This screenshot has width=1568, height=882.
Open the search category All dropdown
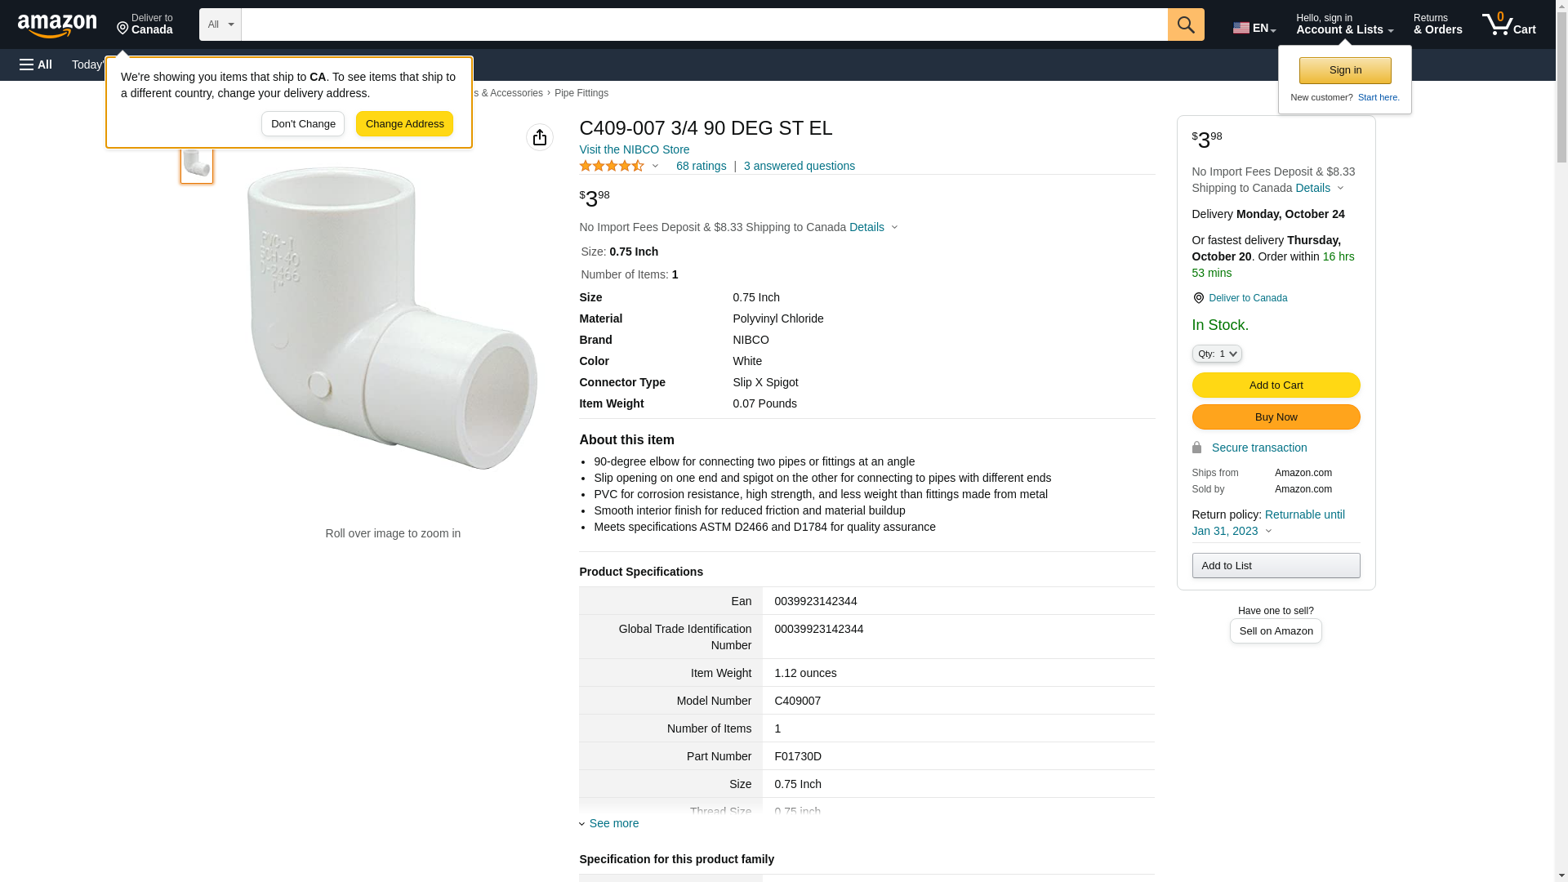point(220,24)
